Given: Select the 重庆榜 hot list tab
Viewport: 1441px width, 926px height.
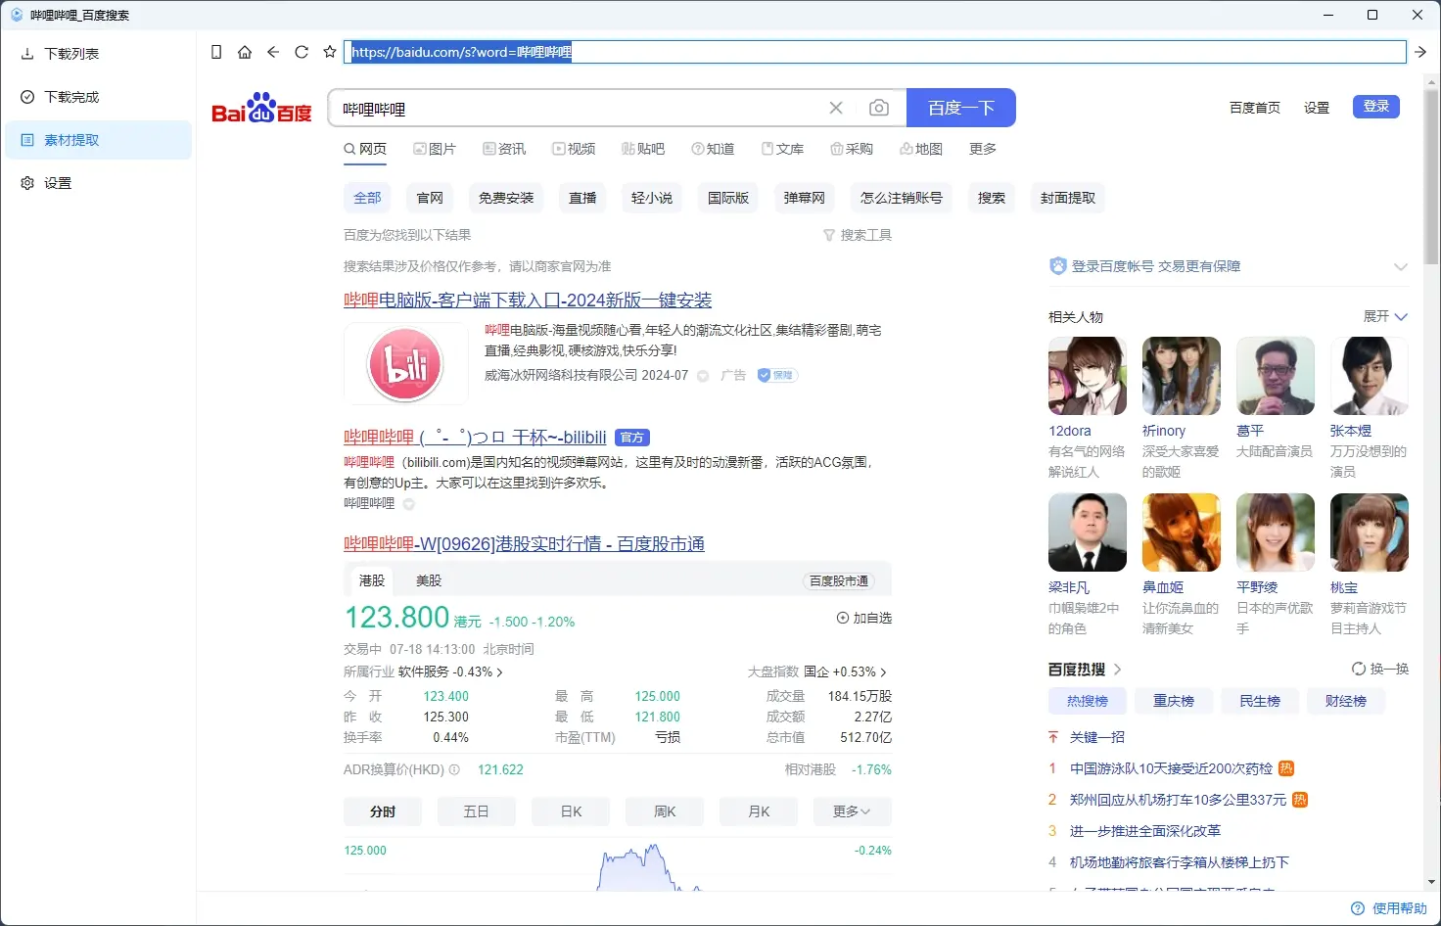Looking at the screenshot, I should pyautogui.click(x=1174, y=701).
